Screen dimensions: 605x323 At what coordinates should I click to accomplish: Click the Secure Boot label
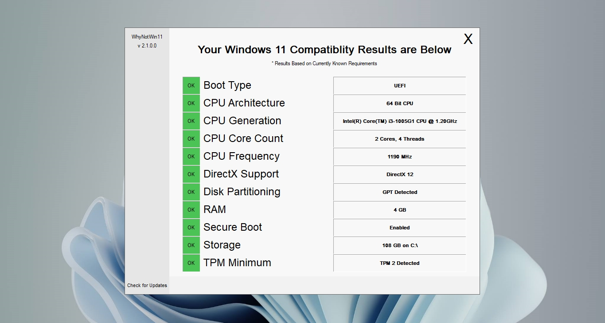(x=233, y=227)
